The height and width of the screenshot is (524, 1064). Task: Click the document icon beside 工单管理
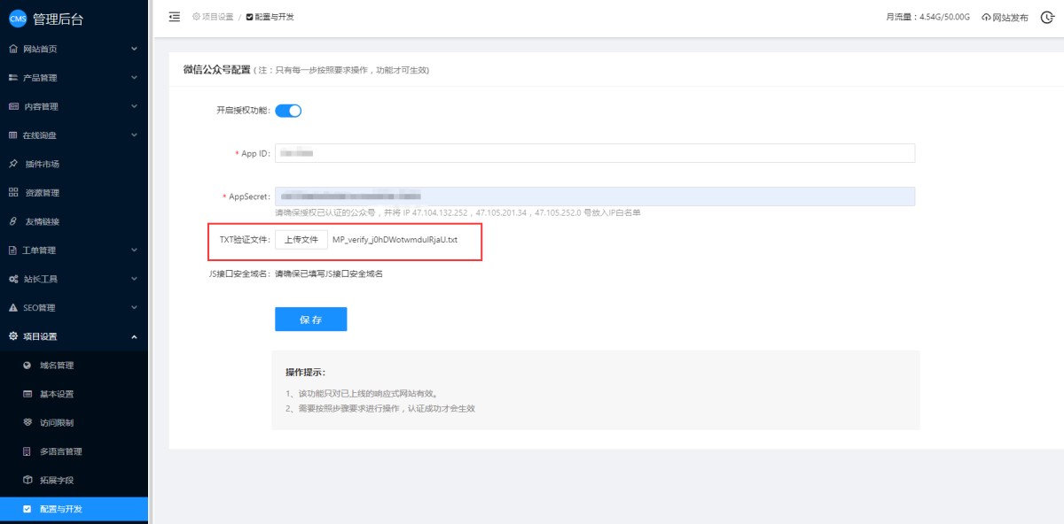[x=12, y=250]
